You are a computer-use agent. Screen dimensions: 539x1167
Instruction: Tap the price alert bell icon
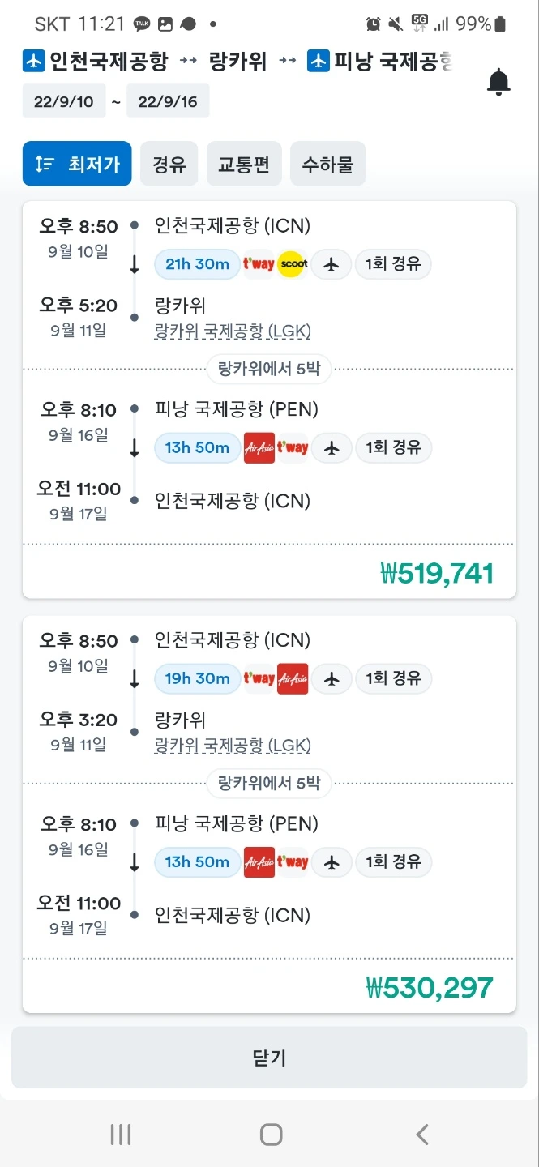tap(498, 82)
